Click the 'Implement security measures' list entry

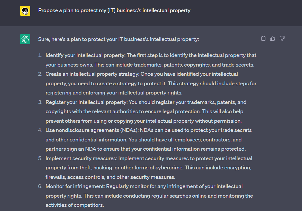tap(149, 168)
